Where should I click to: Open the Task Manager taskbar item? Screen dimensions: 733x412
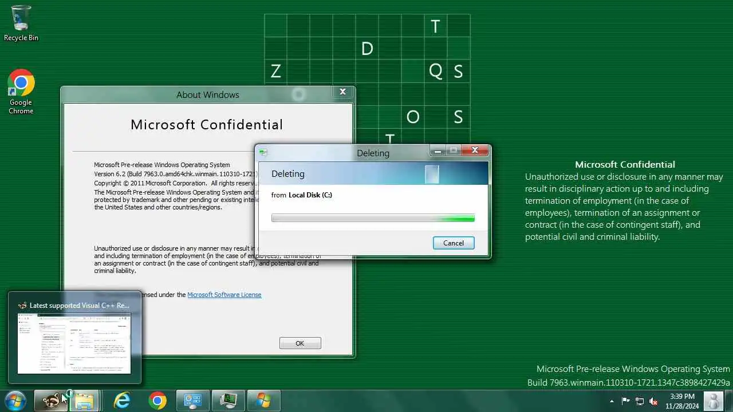coord(228,401)
